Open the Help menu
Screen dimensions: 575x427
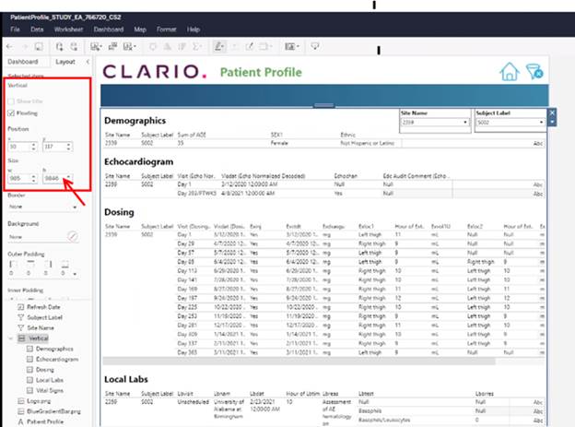coord(194,30)
